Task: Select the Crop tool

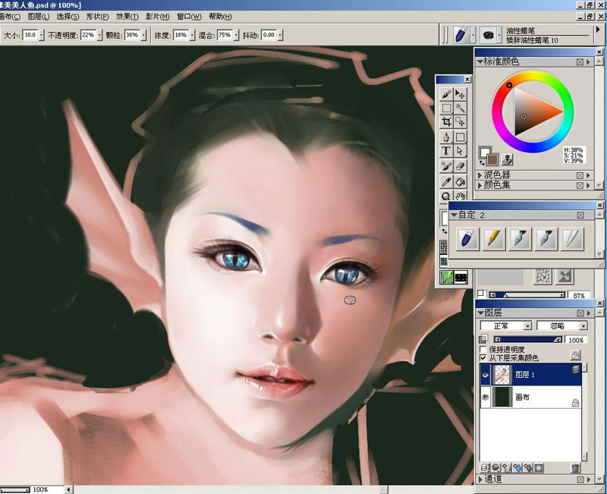Action: tap(446, 121)
